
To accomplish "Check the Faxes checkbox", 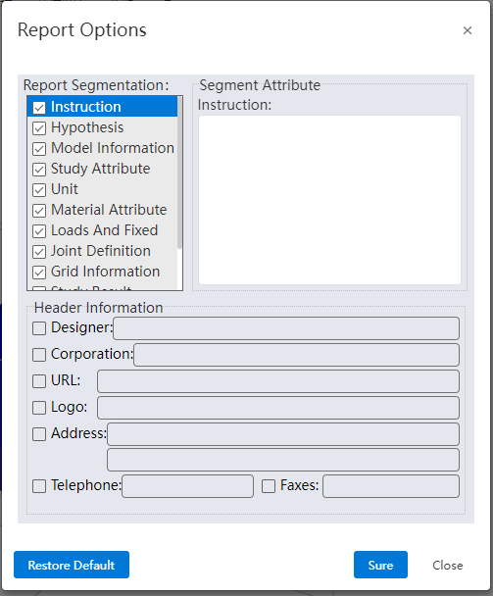I will pos(269,486).
